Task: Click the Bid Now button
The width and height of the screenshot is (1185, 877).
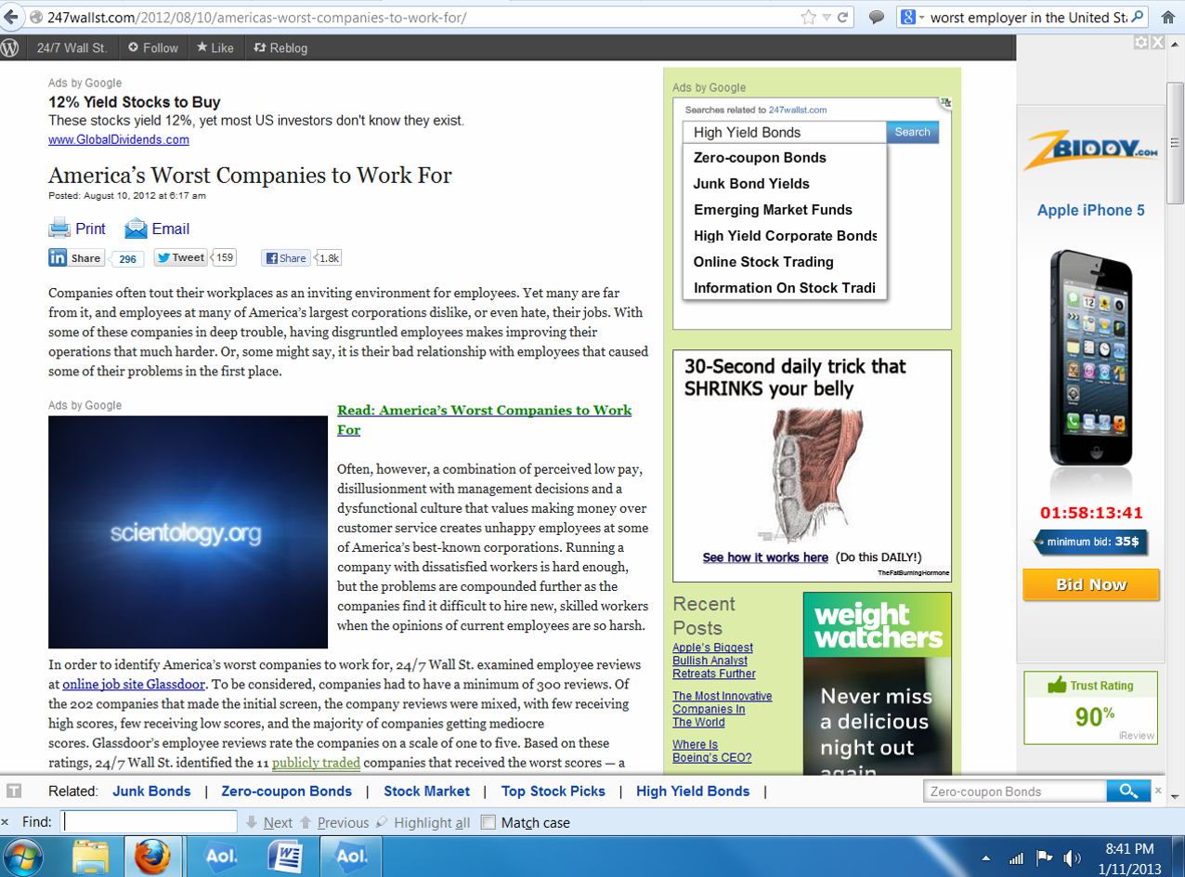Action: click(x=1091, y=584)
